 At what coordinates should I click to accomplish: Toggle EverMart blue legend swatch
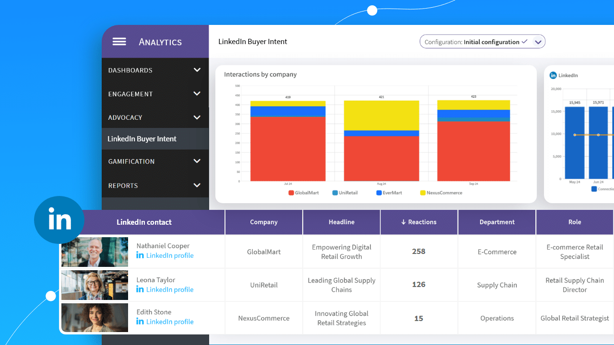click(x=379, y=193)
